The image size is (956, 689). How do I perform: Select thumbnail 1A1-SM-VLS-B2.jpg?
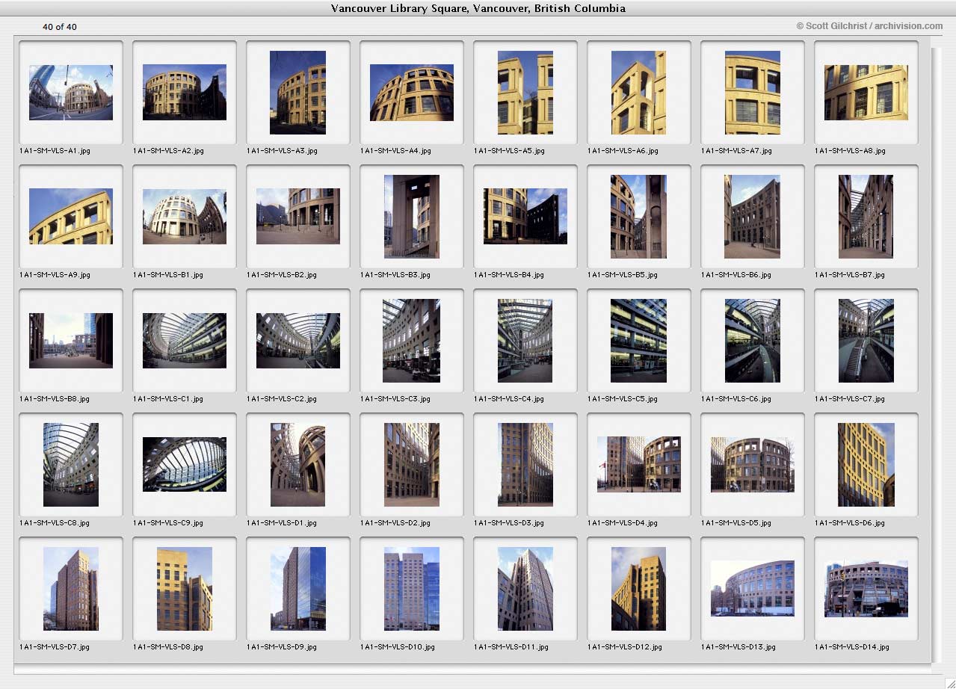coord(298,217)
